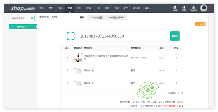
Task: Click the unit price 23.00
Action: click(162, 58)
